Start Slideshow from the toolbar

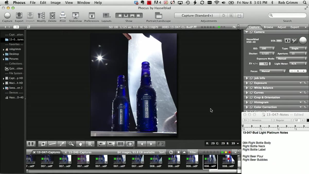click(x=75, y=15)
